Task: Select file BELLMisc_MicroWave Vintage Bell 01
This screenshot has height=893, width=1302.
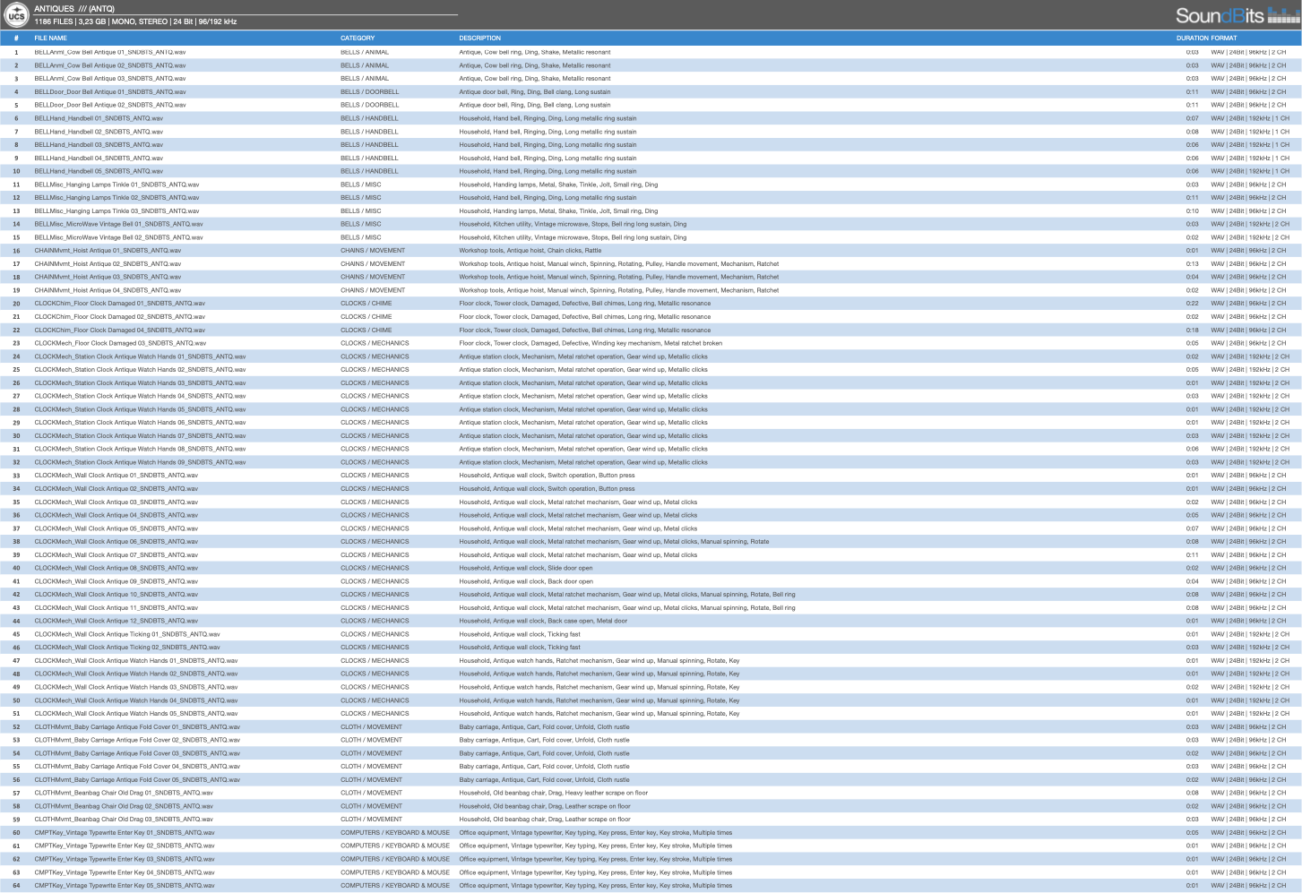Action: (118, 224)
